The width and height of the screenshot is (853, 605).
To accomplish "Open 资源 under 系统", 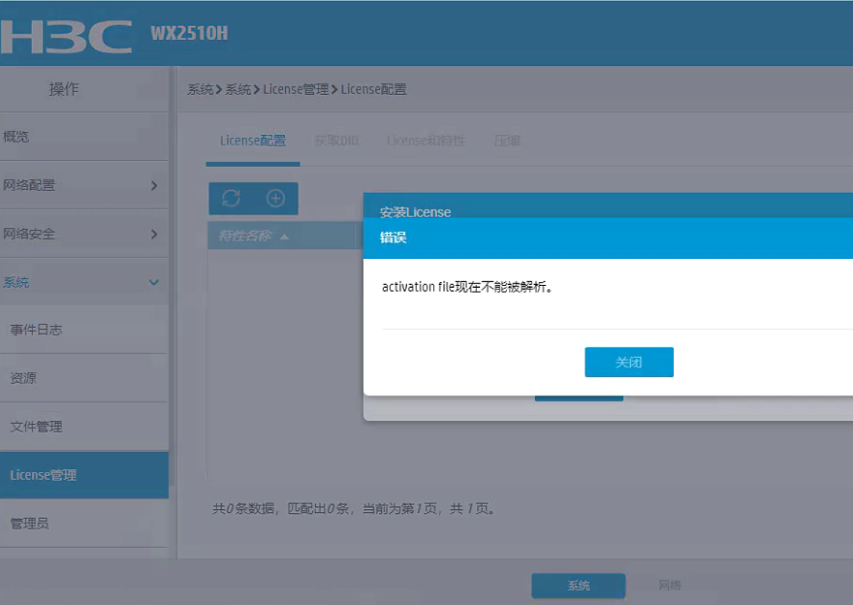I will pos(84,377).
